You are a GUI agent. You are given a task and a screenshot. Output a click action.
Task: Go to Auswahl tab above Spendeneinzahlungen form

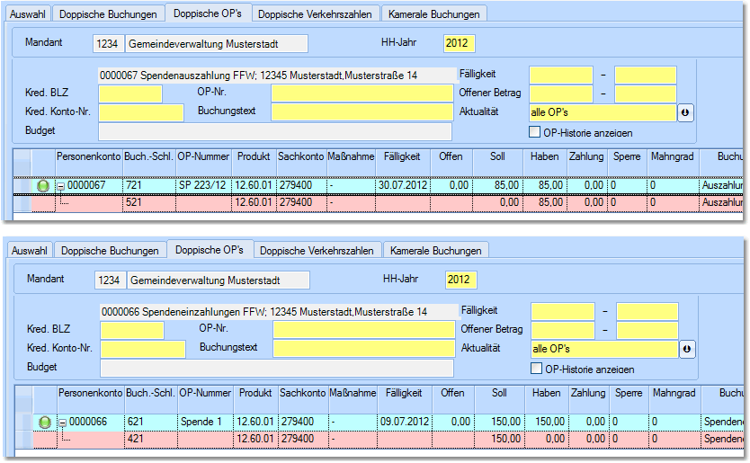(29, 250)
